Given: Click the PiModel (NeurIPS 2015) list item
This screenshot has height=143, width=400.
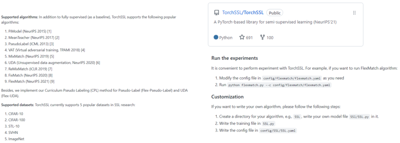Looking at the screenshot, I should click(x=28, y=31).
